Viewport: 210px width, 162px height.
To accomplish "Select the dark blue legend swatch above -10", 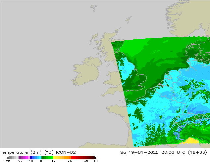I will pos(31,158).
